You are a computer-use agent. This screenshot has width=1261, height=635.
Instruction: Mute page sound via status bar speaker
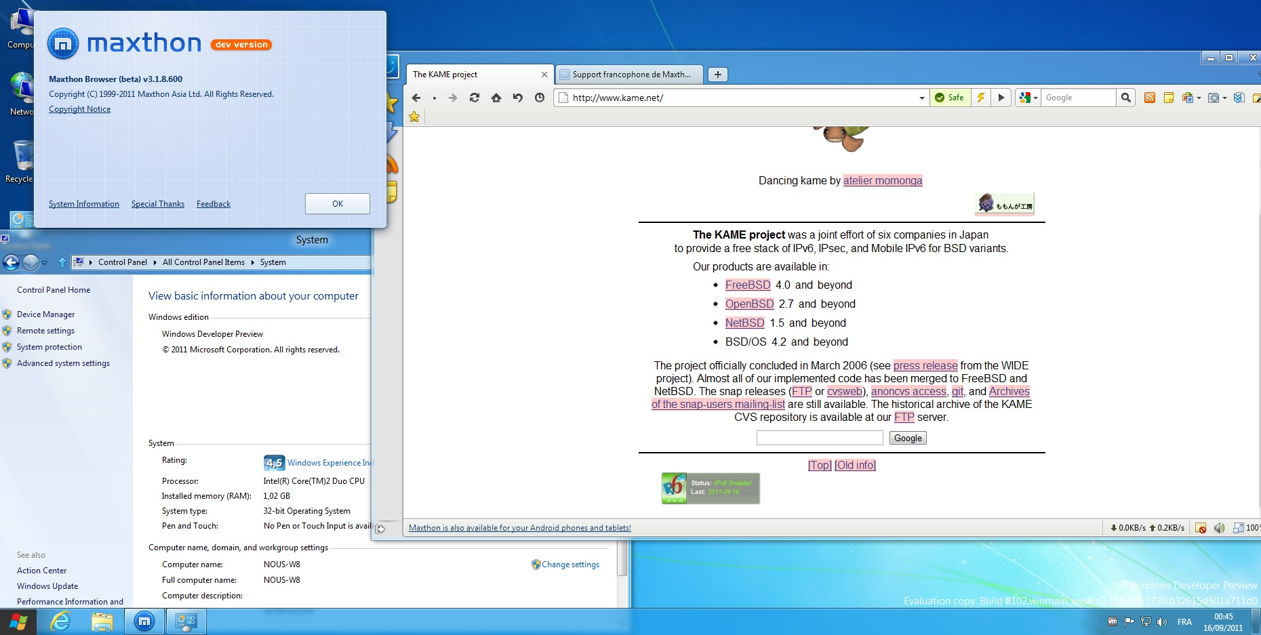click(1219, 528)
